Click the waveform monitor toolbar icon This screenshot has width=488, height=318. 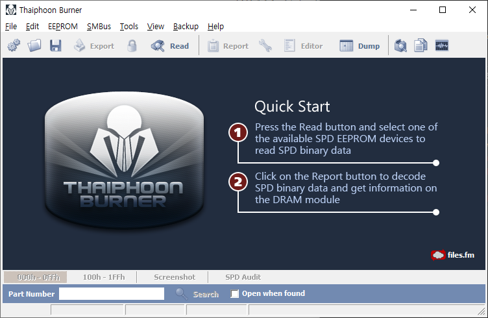point(442,45)
